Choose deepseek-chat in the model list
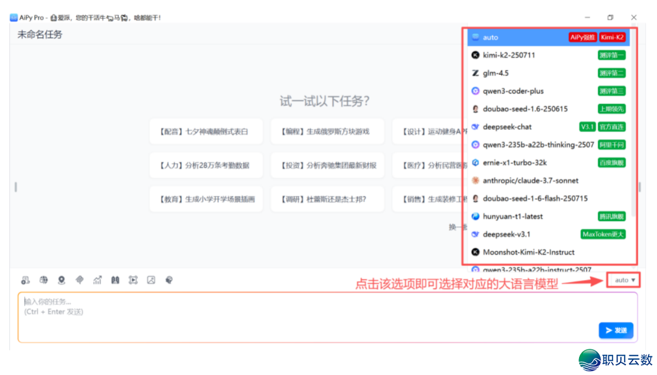The height and width of the screenshot is (375, 657). point(549,127)
